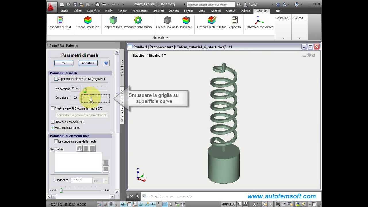Click the binoculars search icon
The width and height of the screenshot is (368, 207).
click(x=239, y=5)
